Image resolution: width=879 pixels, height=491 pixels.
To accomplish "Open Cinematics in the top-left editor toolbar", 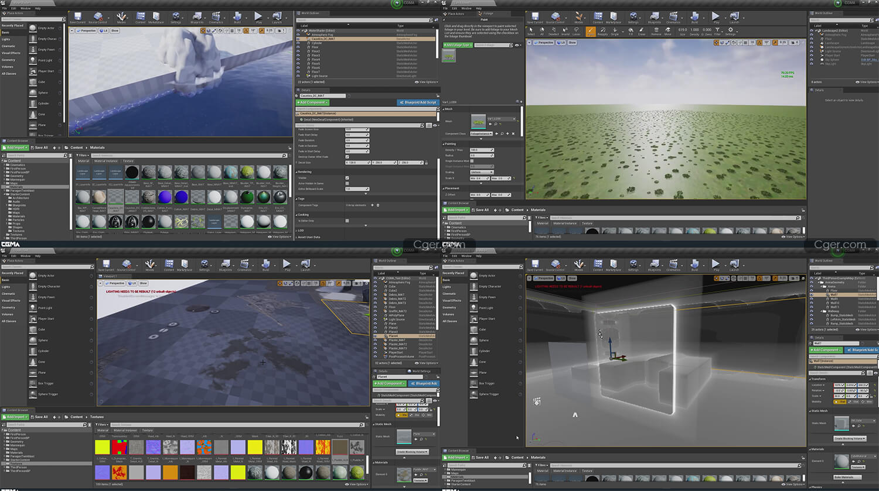I will [216, 18].
